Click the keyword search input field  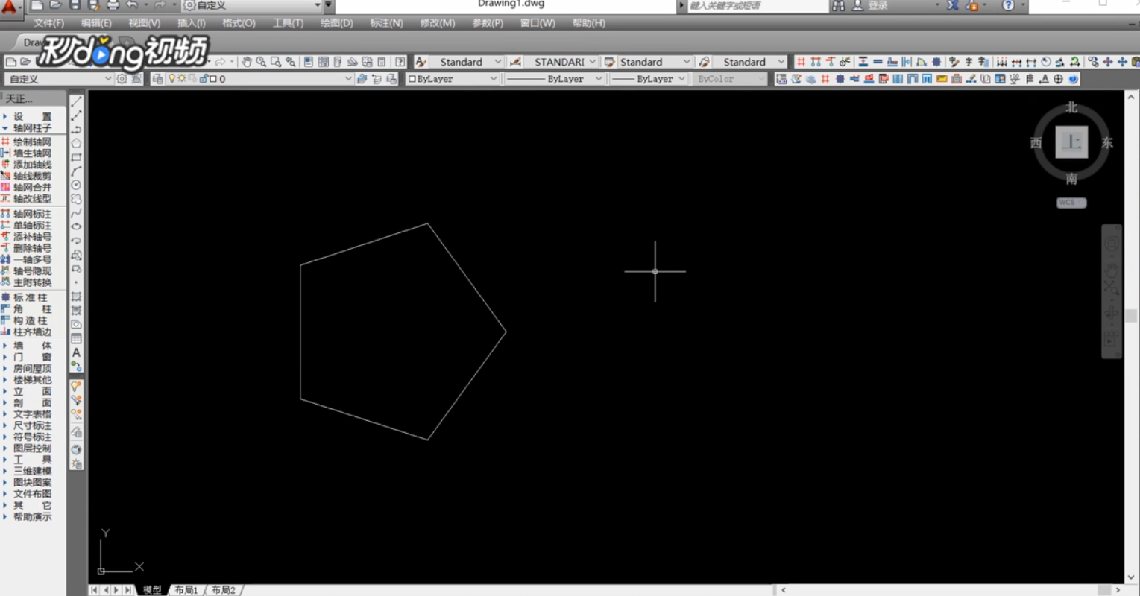pyautogui.click(x=757, y=5)
